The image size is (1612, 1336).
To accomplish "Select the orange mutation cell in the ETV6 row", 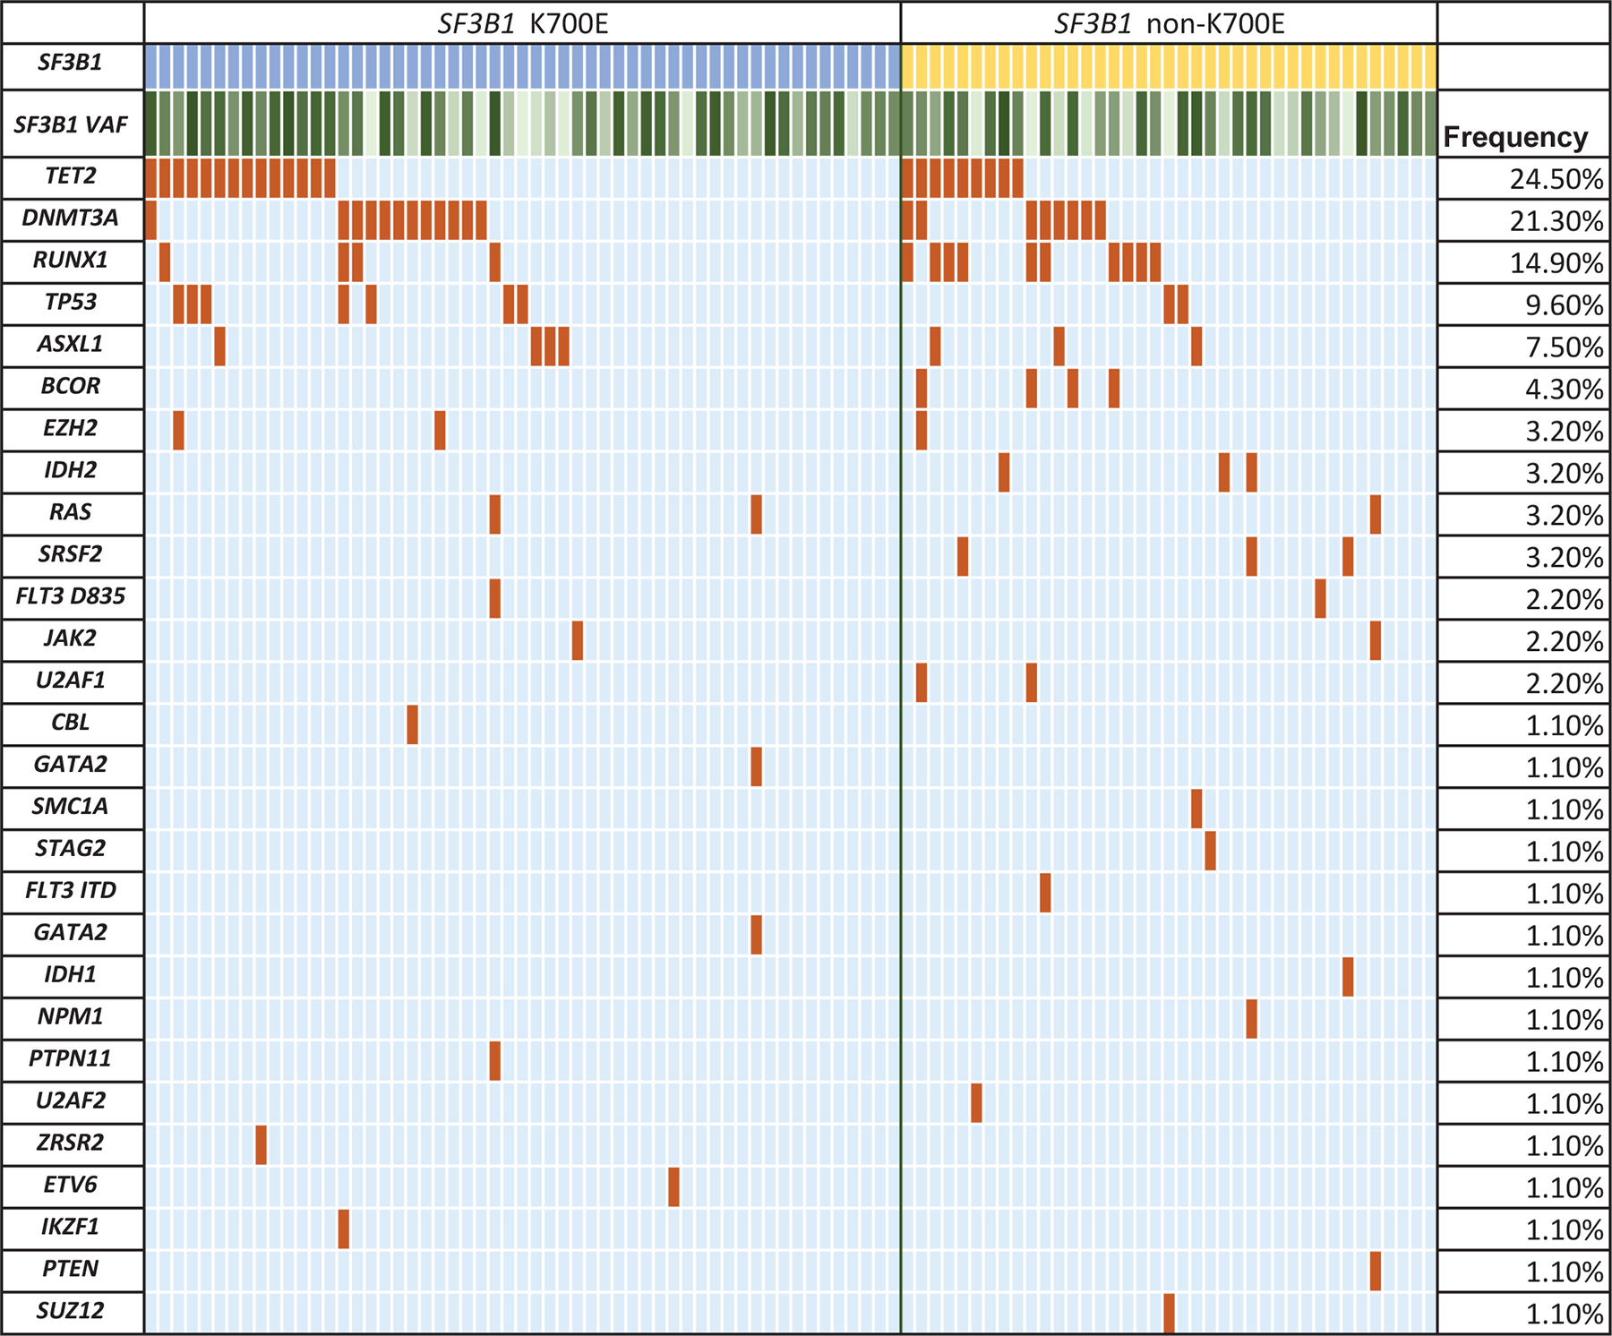I will [x=673, y=1187].
